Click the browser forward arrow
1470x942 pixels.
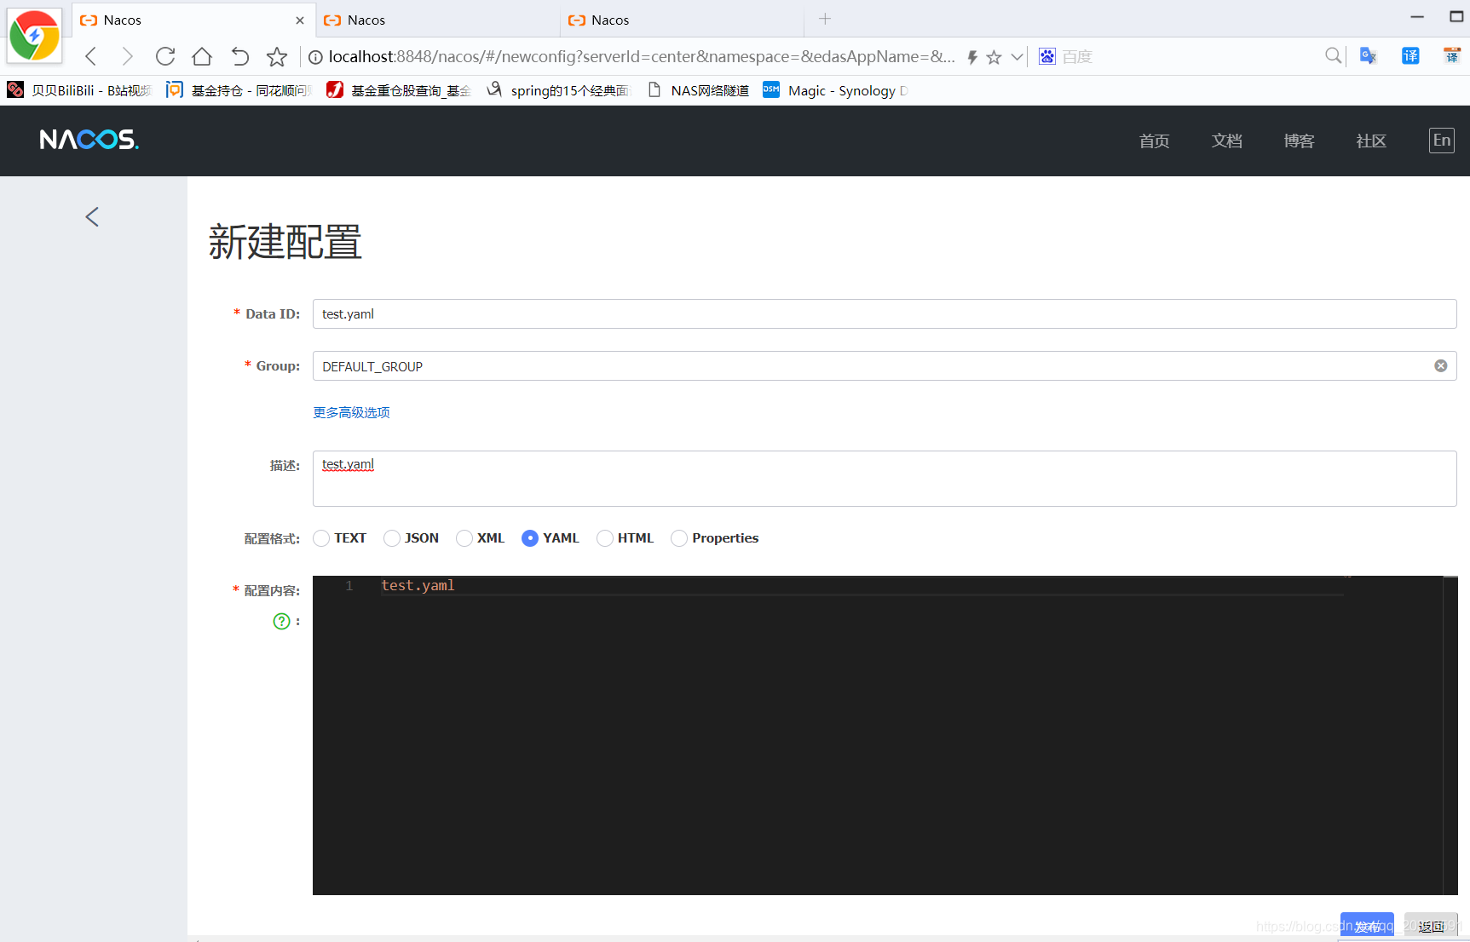point(127,56)
